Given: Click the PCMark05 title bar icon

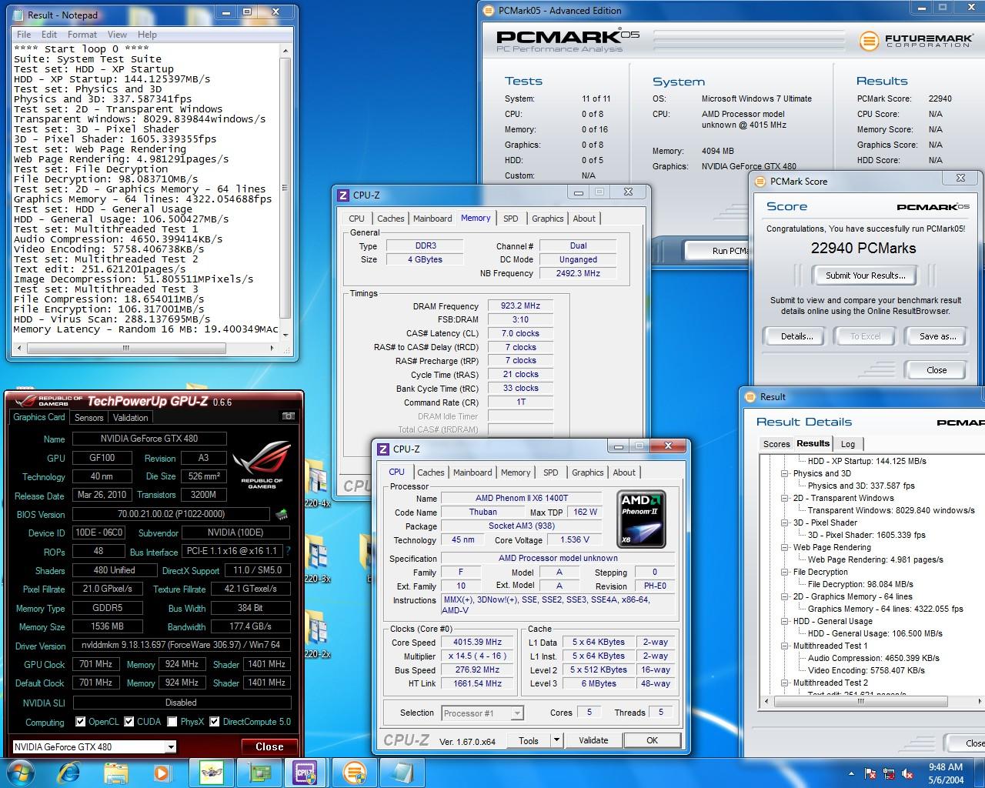Looking at the screenshot, I should coord(489,10).
